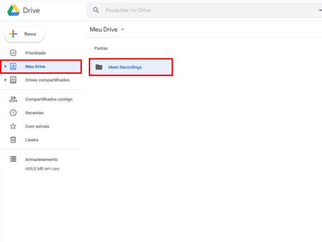Open the Lixeira trash icon
The height and width of the screenshot is (242, 322).
[x=13, y=140]
